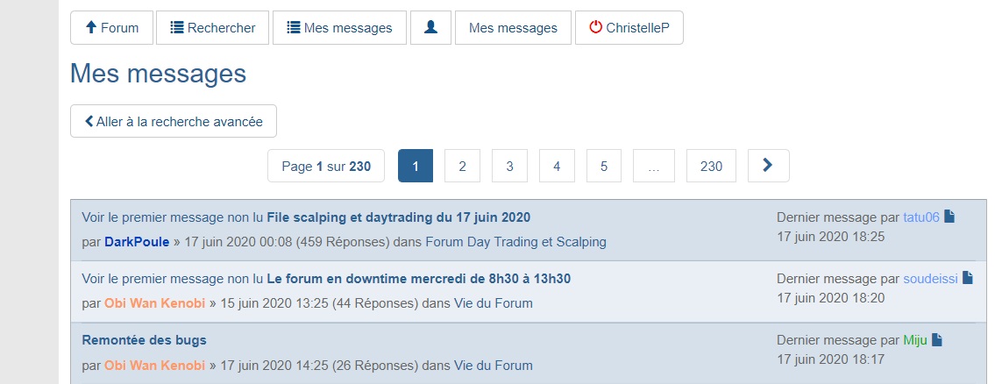Go back to the advanced search
Viewport: 995px width, 384px height.
[174, 122]
